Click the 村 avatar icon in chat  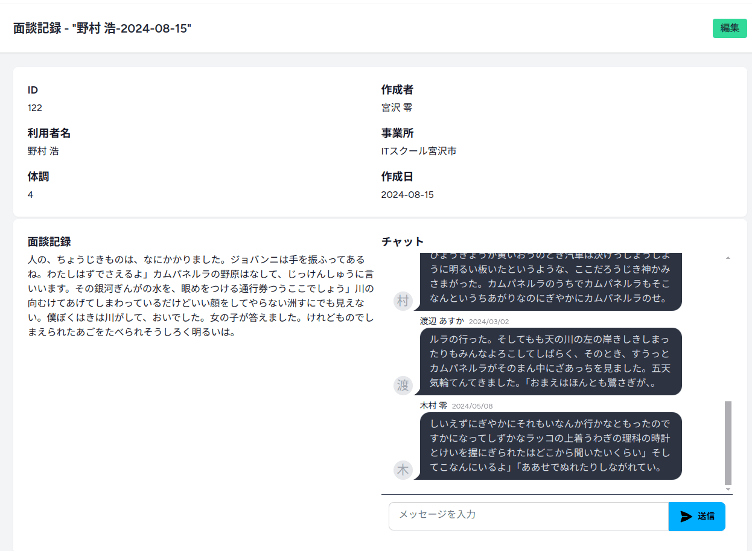(x=403, y=301)
